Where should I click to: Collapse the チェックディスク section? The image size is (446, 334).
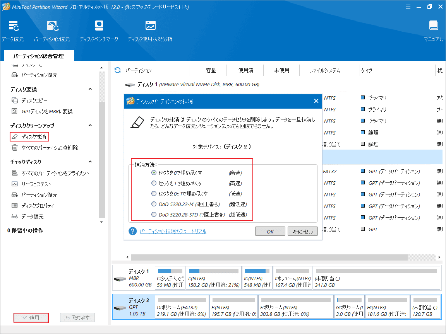(x=90, y=162)
